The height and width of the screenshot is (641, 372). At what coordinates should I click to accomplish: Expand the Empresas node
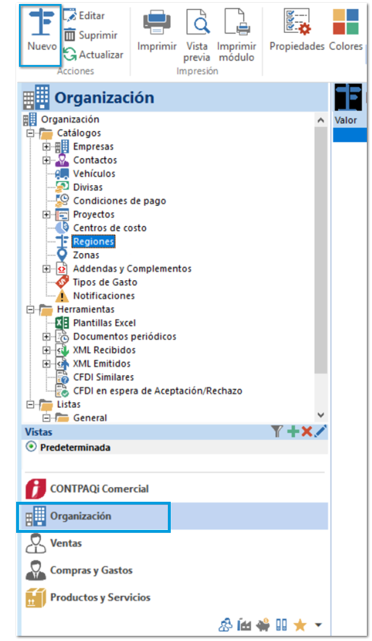47,147
